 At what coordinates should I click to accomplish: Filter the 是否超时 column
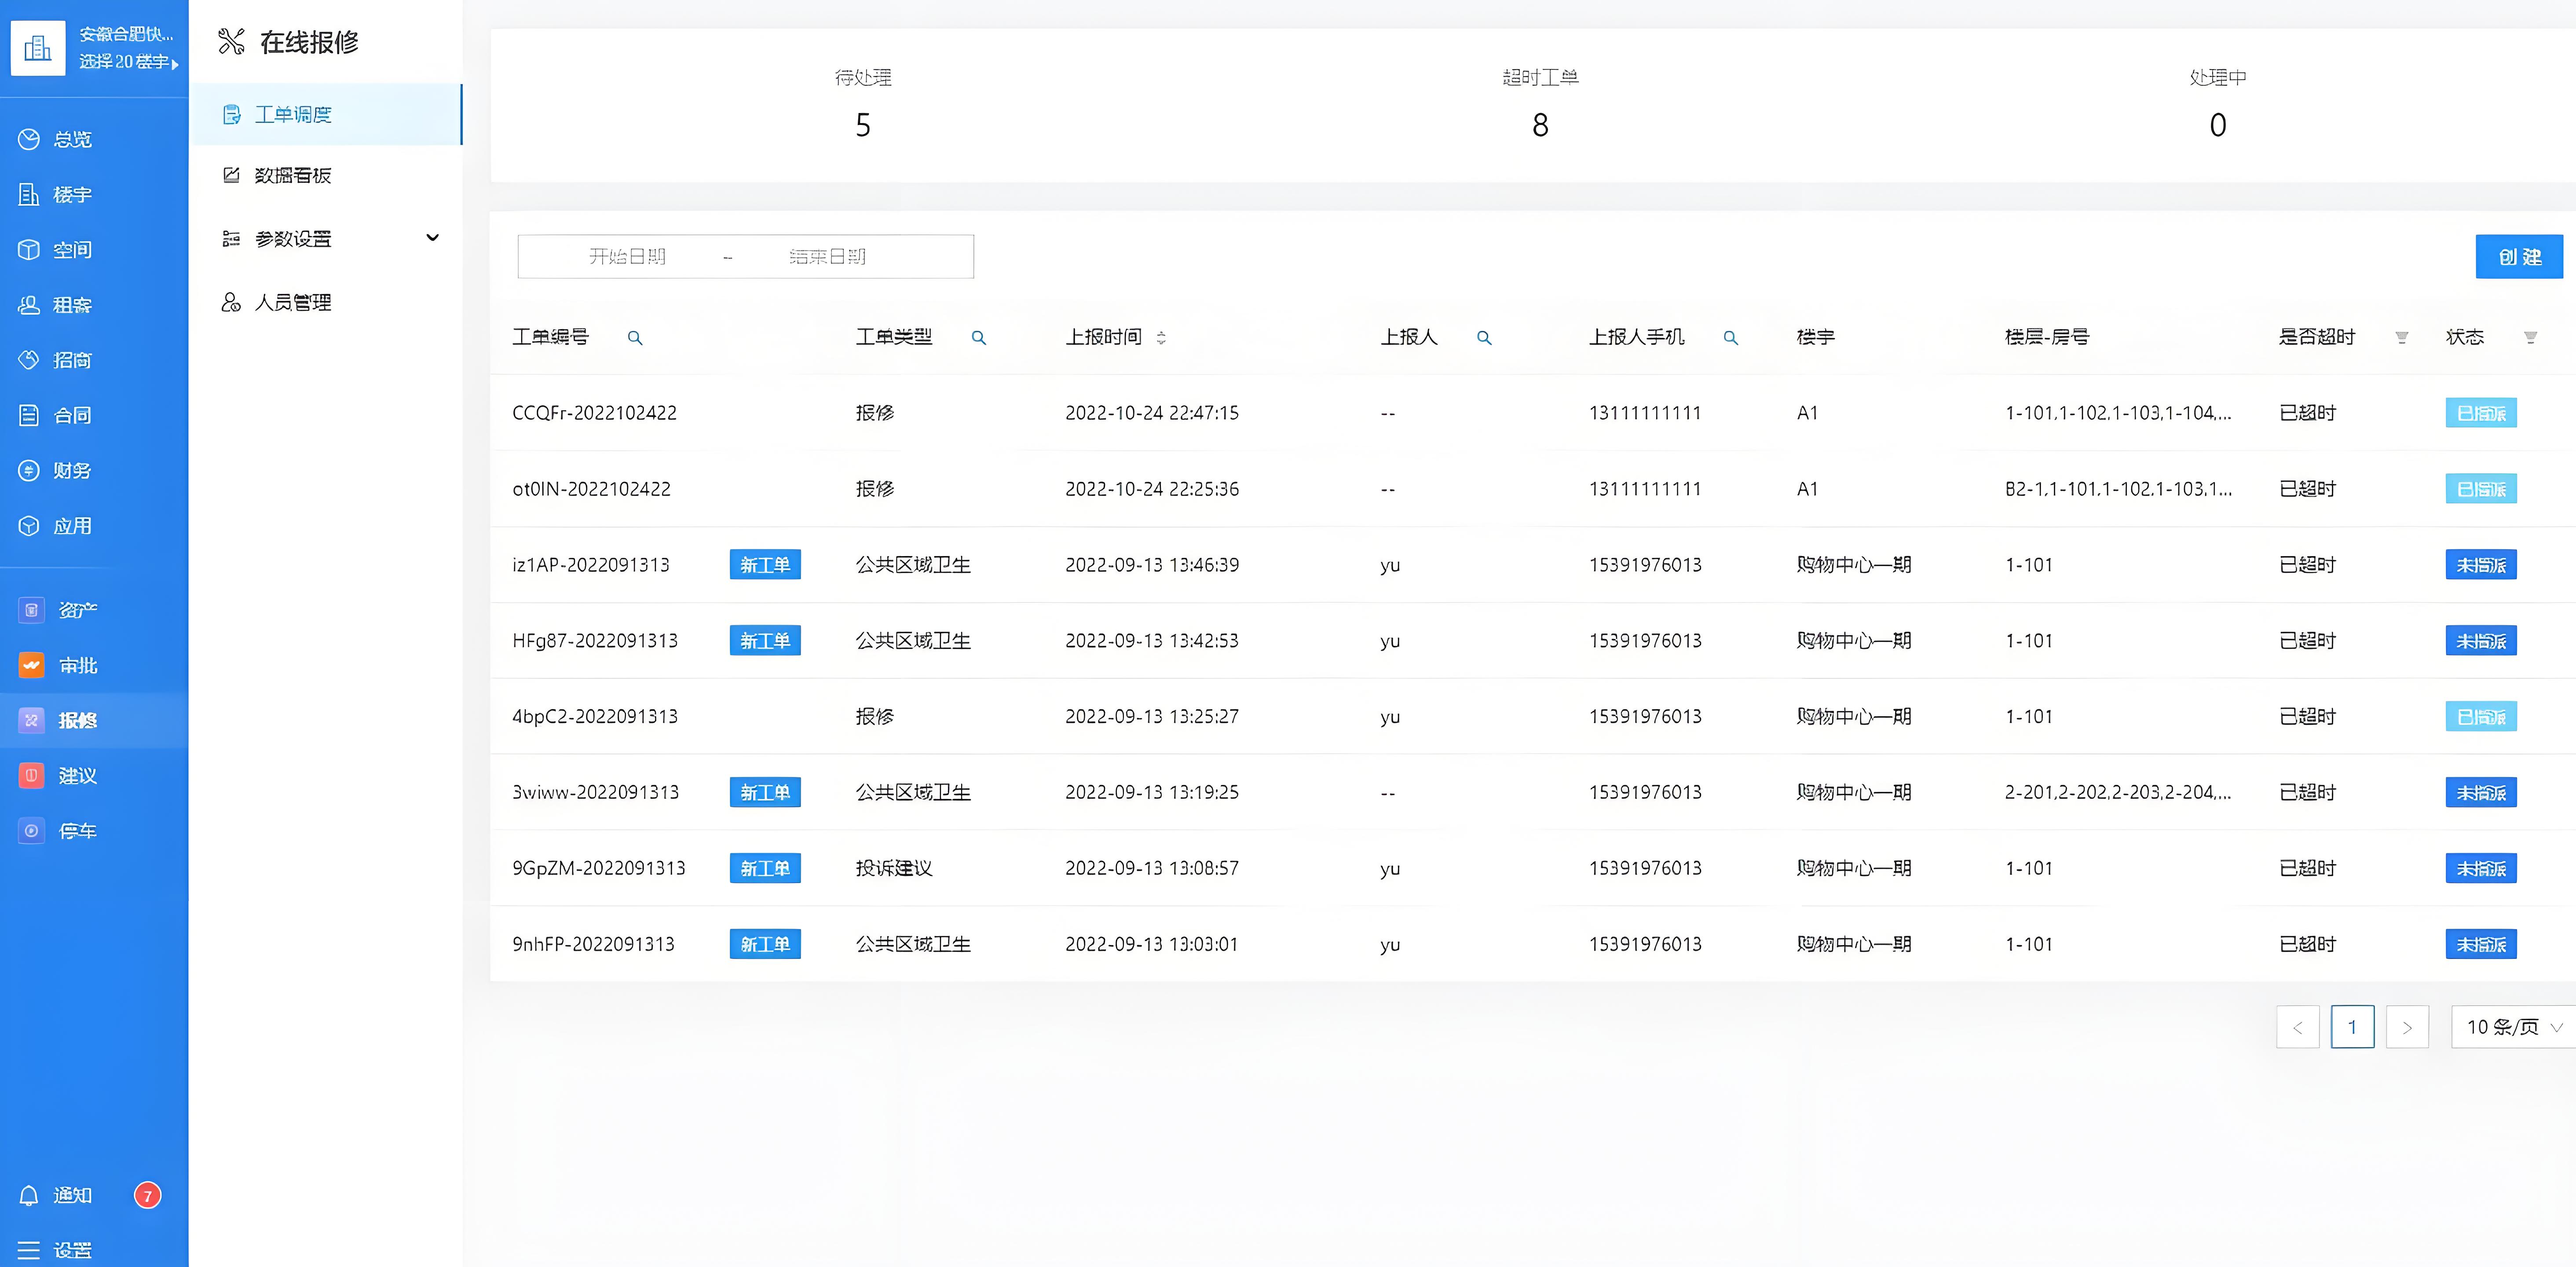pyautogui.click(x=2402, y=338)
